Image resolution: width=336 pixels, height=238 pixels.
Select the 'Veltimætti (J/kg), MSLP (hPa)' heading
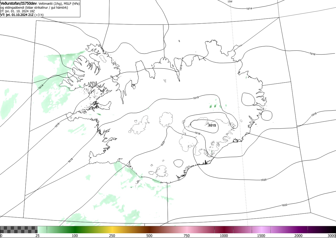click(x=59, y=4)
